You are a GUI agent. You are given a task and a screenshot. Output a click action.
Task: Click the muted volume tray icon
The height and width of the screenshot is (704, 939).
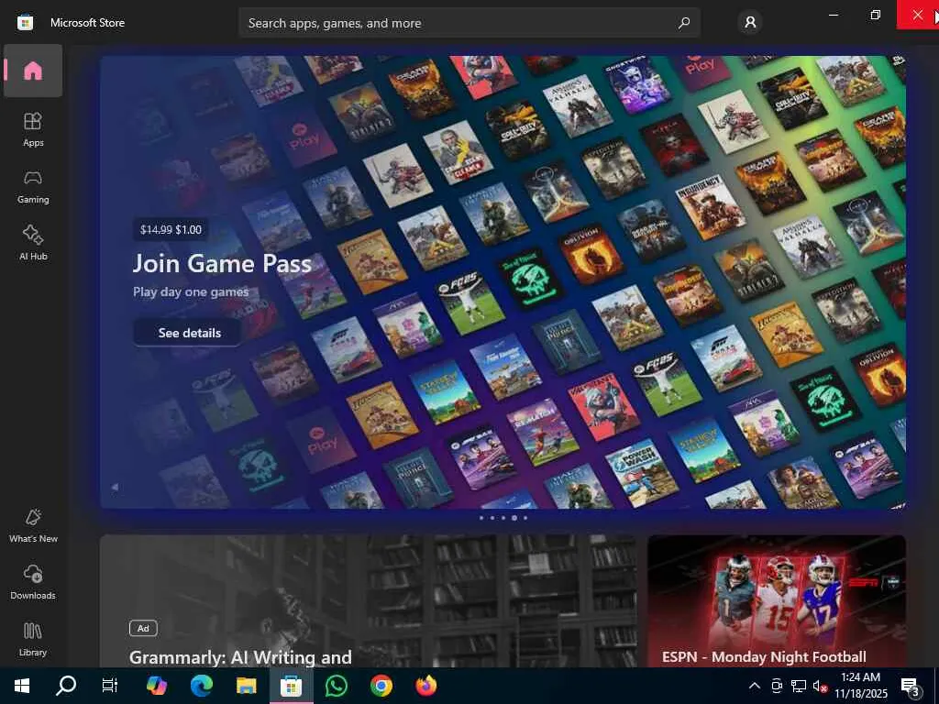[820, 686]
